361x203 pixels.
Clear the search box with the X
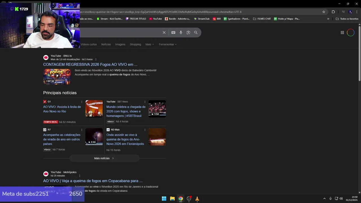[x=164, y=32]
